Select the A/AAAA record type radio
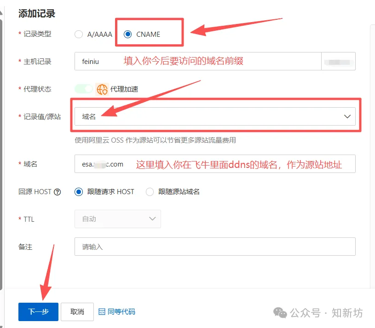Image resolution: width=375 pixels, height=328 pixels. [x=79, y=34]
